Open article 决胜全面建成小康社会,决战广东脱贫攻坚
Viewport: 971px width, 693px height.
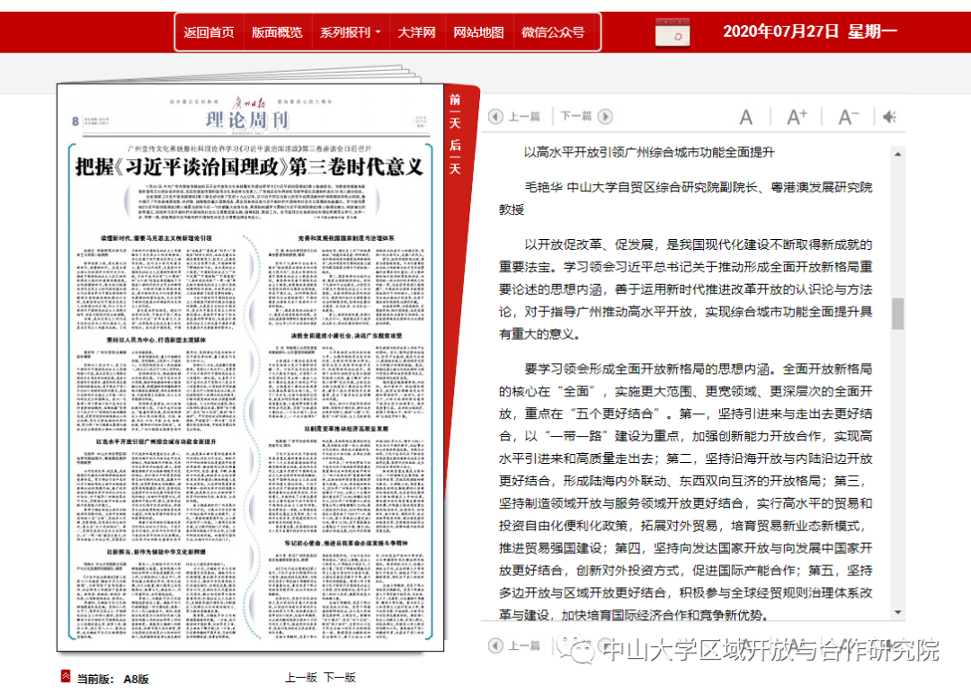(346, 335)
